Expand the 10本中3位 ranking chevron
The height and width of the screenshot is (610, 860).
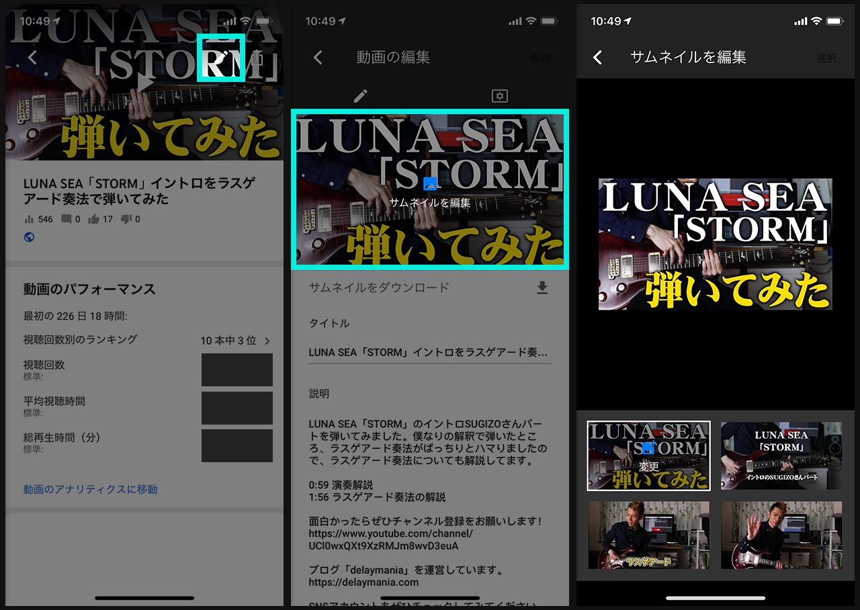pyautogui.click(x=267, y=341)
